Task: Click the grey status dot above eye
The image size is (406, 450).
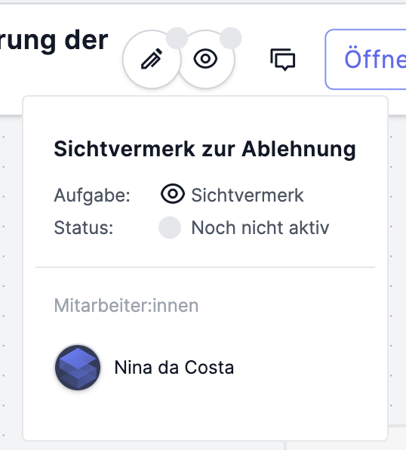Action: [x=231, y=39]
